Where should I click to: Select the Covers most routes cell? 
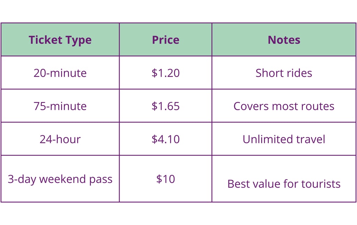pyautogui.click(x=284, y=106)
